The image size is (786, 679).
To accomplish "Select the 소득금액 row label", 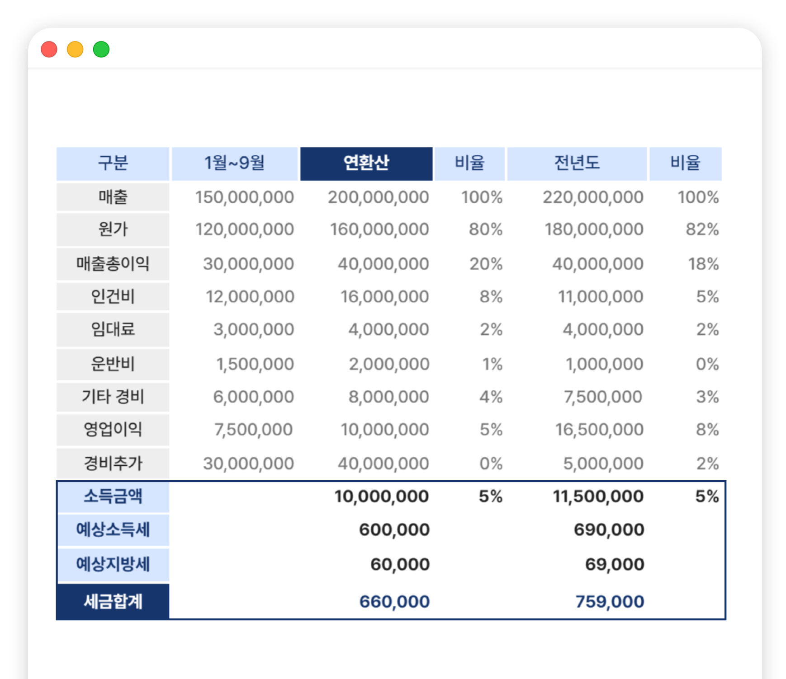I will [113, 496].
